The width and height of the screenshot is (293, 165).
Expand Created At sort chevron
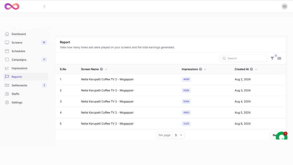(256, 69)
